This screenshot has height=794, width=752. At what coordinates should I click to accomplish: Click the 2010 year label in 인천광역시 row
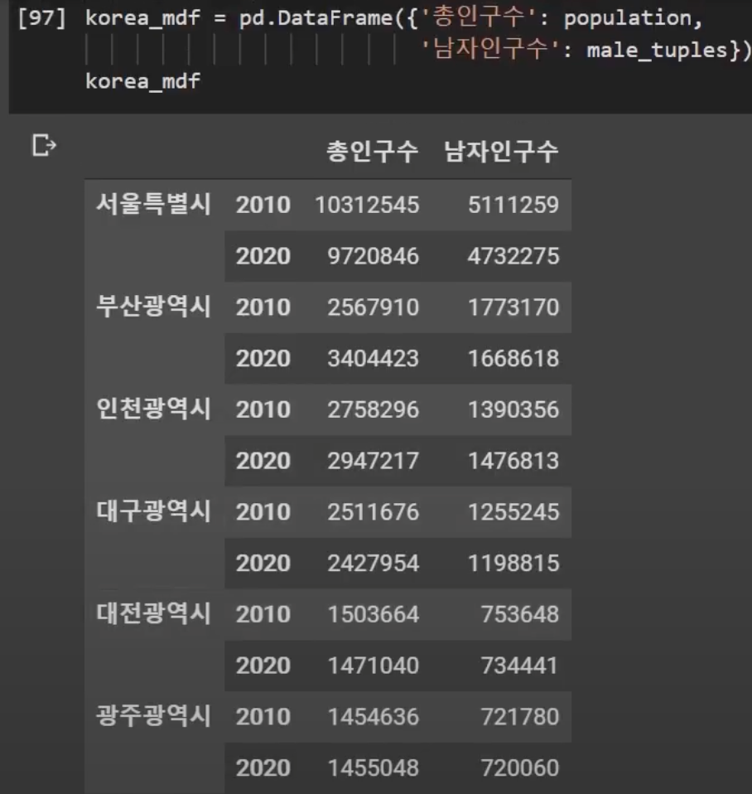[x=263, y=409]
